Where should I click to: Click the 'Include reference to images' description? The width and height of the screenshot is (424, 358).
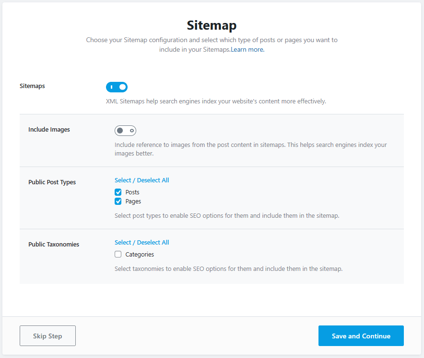[x=251, y=149]
